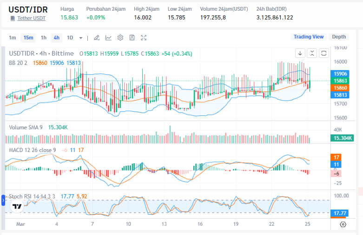Viewport: 363px width, 235px height.
Task: Open time axis settings hexagon icon
Action: point(343,224)
